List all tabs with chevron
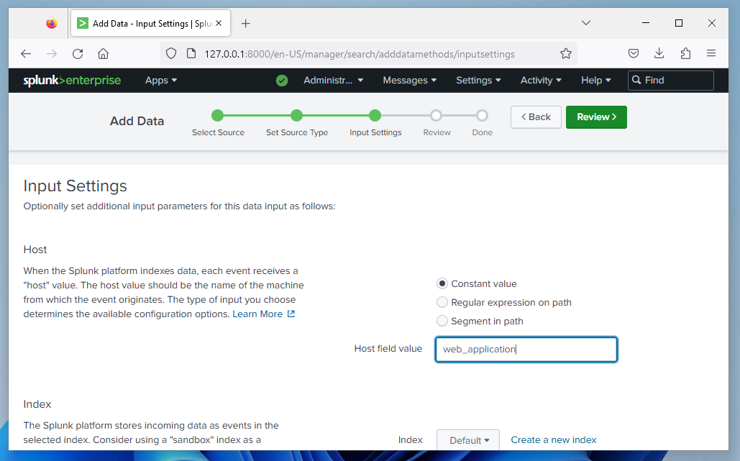 pos(585,22)
